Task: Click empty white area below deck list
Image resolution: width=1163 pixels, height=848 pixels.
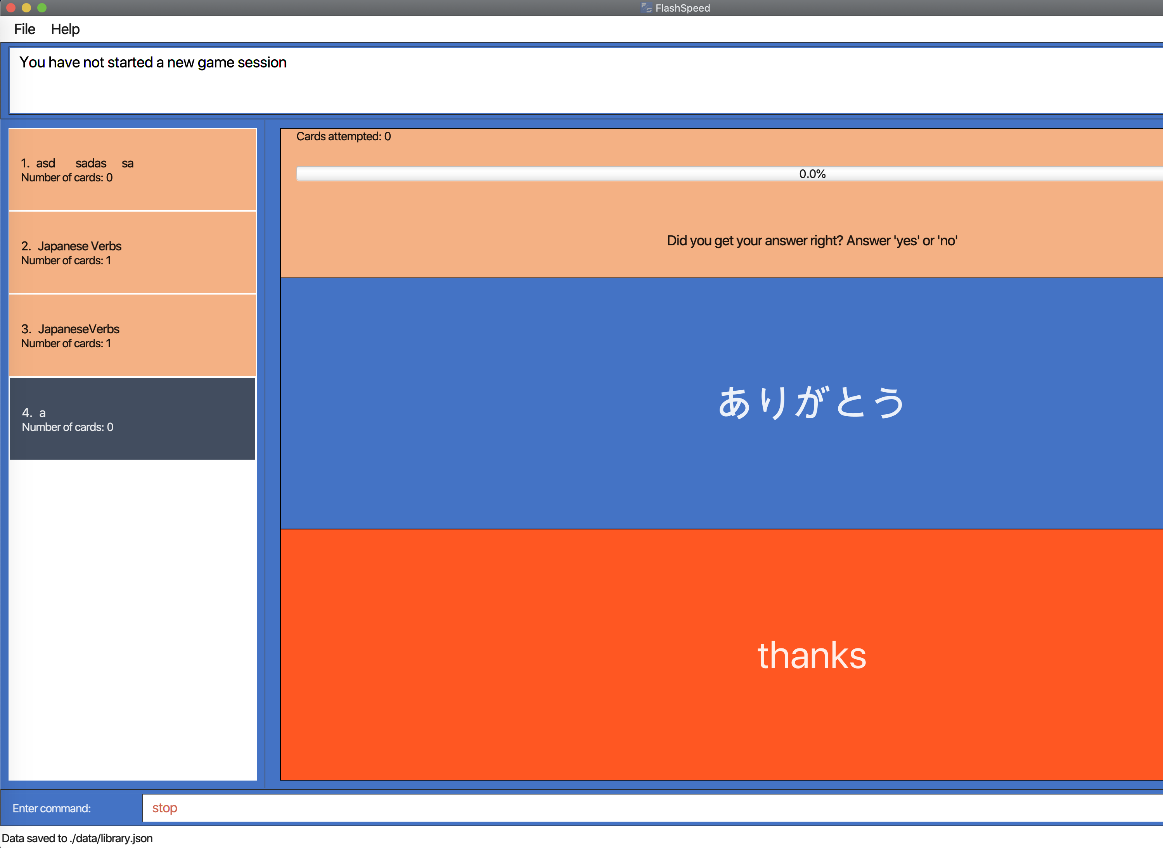Action: [133, 616]
